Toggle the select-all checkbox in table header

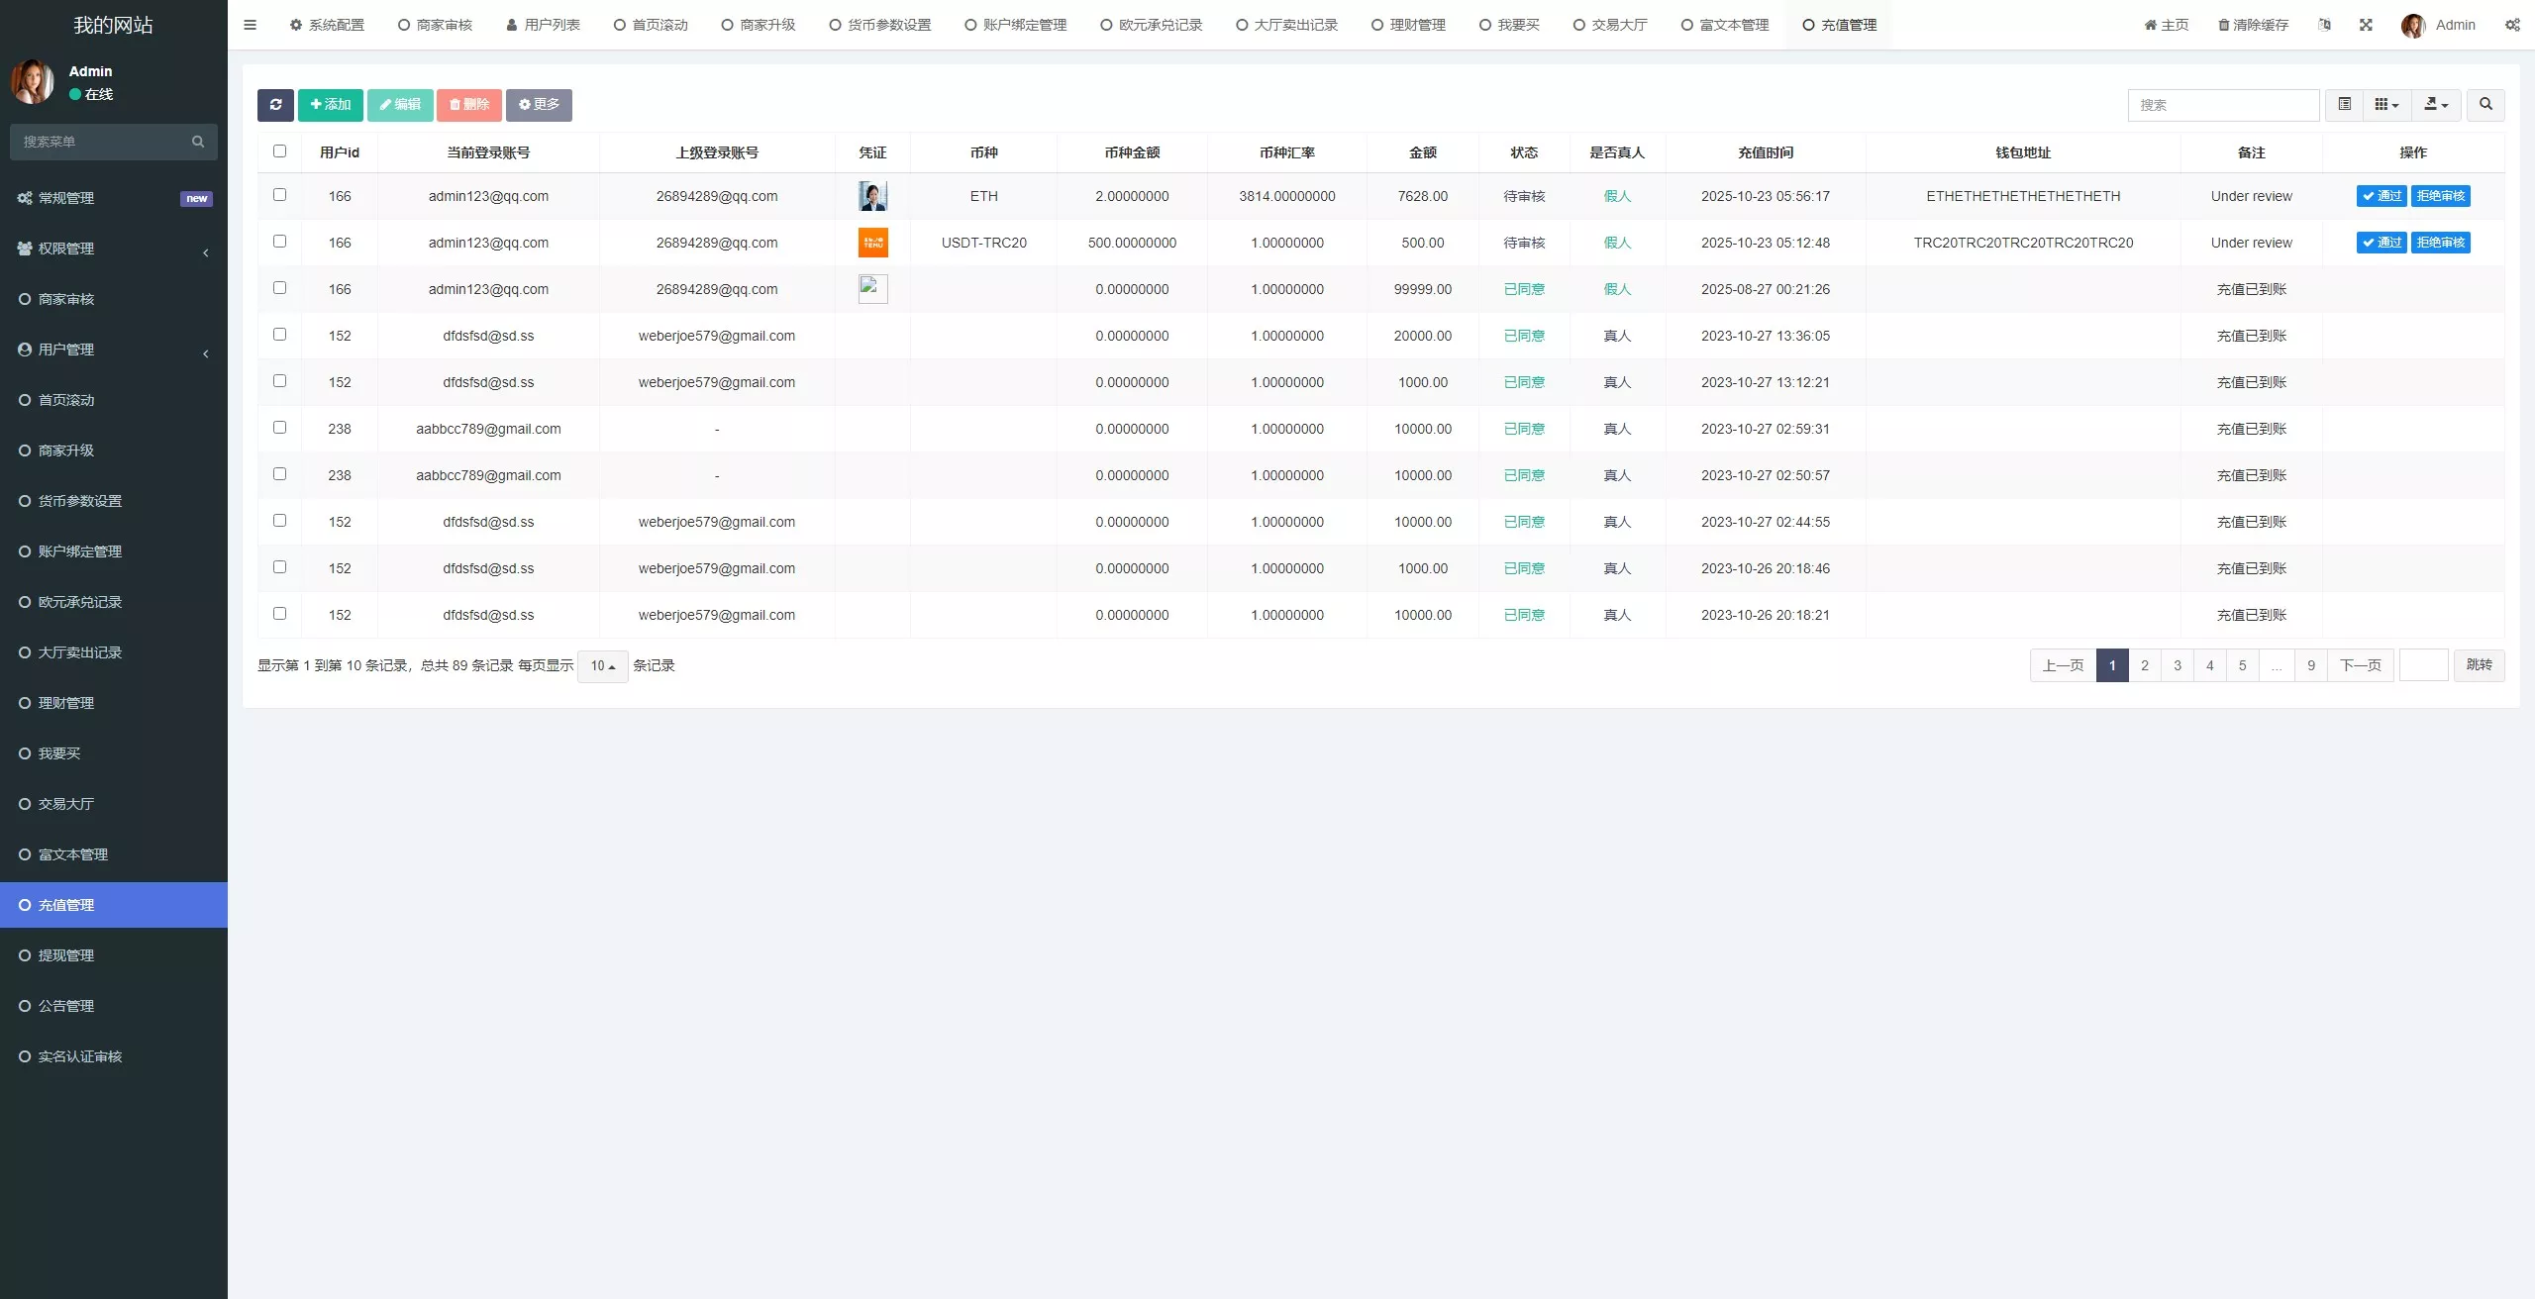tap(279, 151)
